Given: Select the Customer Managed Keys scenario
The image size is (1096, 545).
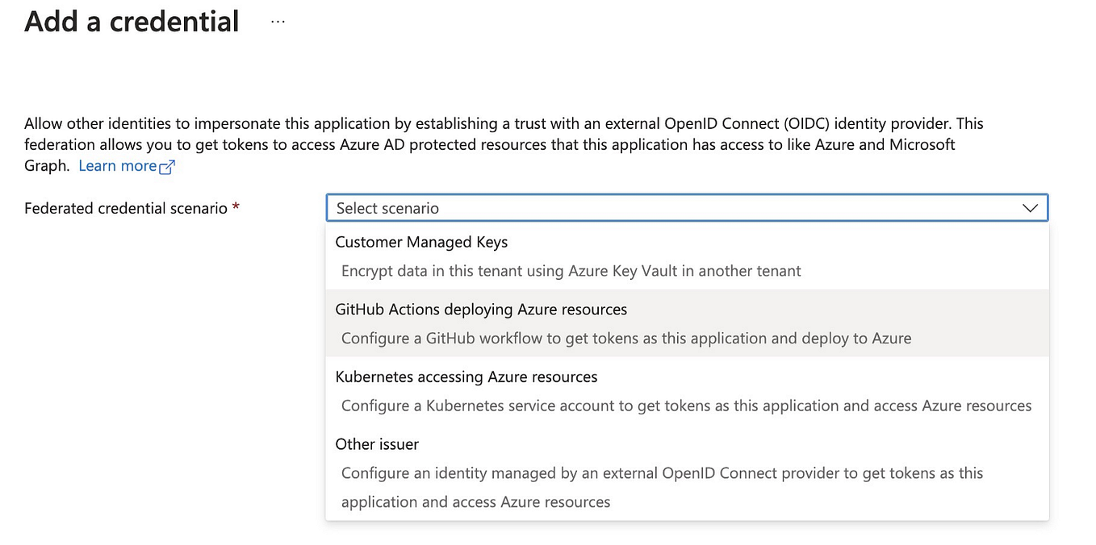Looking at the screenshot, I should click(x=421, y=242).
